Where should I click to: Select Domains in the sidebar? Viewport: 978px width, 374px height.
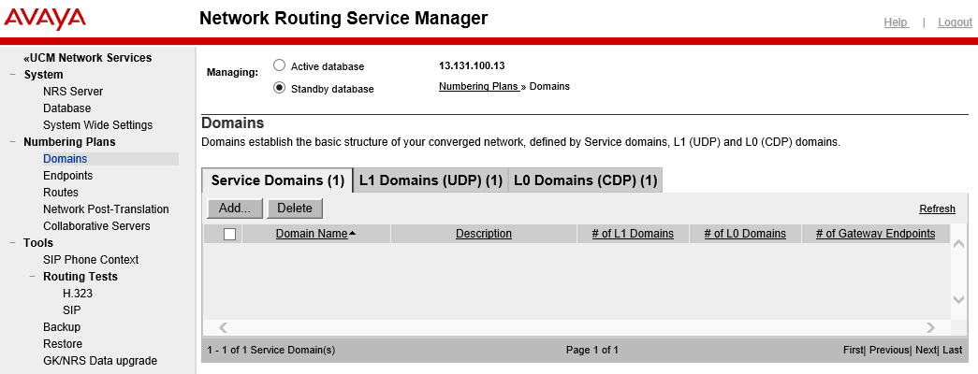(65, 159)
